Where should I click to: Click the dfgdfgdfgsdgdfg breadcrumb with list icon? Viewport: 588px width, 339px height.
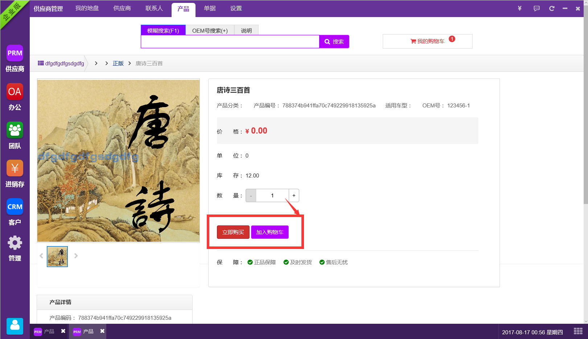(61, 63)
